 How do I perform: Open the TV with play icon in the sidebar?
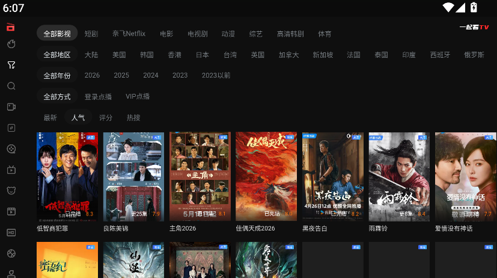tap(11, 170)
